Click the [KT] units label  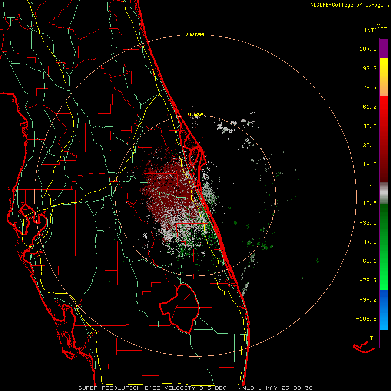pyautogui.click(x=371, y=30)
